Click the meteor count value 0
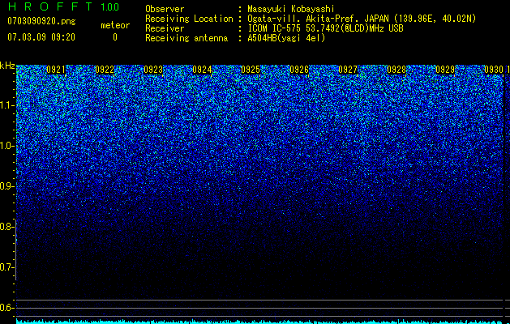Image resolution: width=510 pixels, height=324 pixels. (115, 37)
